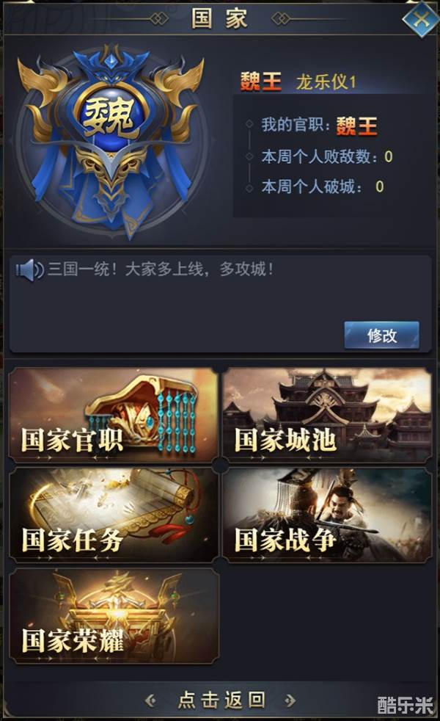Click the announcement speaker icon
This screenshot has width=440, height=721.
(29, 270)
